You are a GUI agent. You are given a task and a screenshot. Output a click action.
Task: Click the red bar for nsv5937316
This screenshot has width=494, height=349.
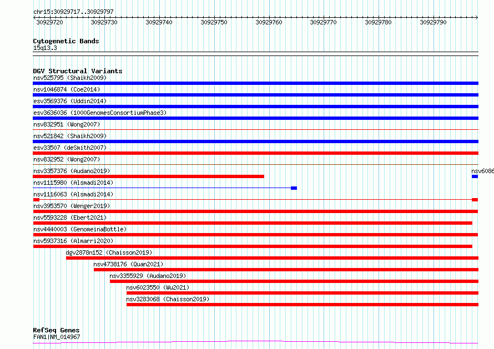253,246
